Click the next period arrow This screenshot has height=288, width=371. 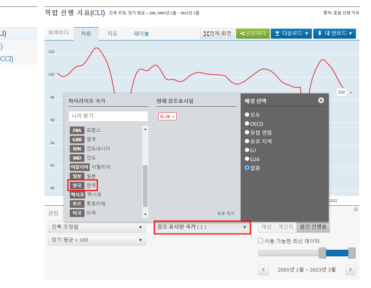[x=350, y=270]
